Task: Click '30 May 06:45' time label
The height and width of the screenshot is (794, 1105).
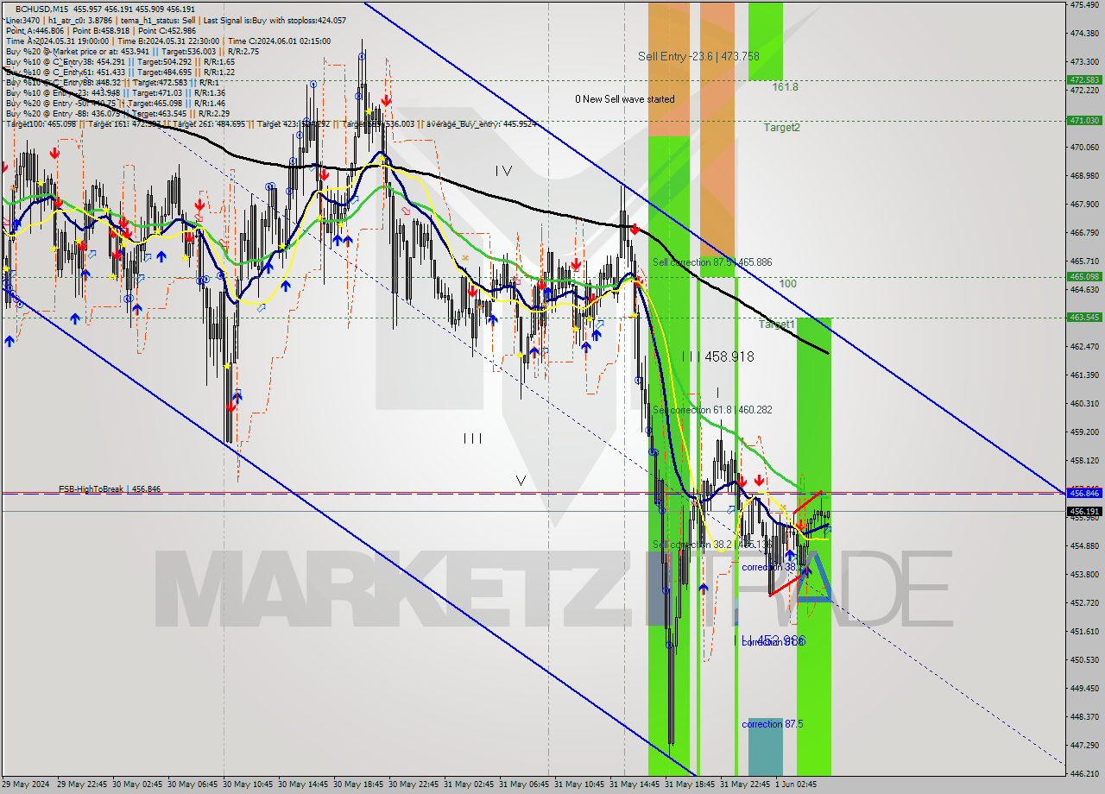Action: (x=193, y=785)
